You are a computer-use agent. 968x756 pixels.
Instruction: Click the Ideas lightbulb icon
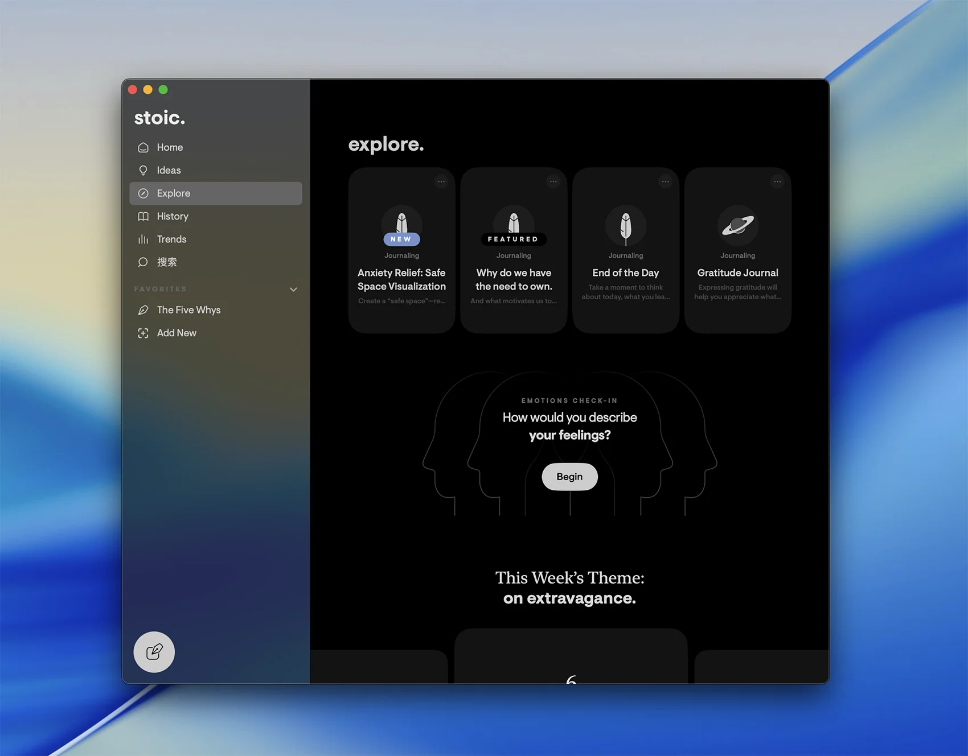click(143, 171)
